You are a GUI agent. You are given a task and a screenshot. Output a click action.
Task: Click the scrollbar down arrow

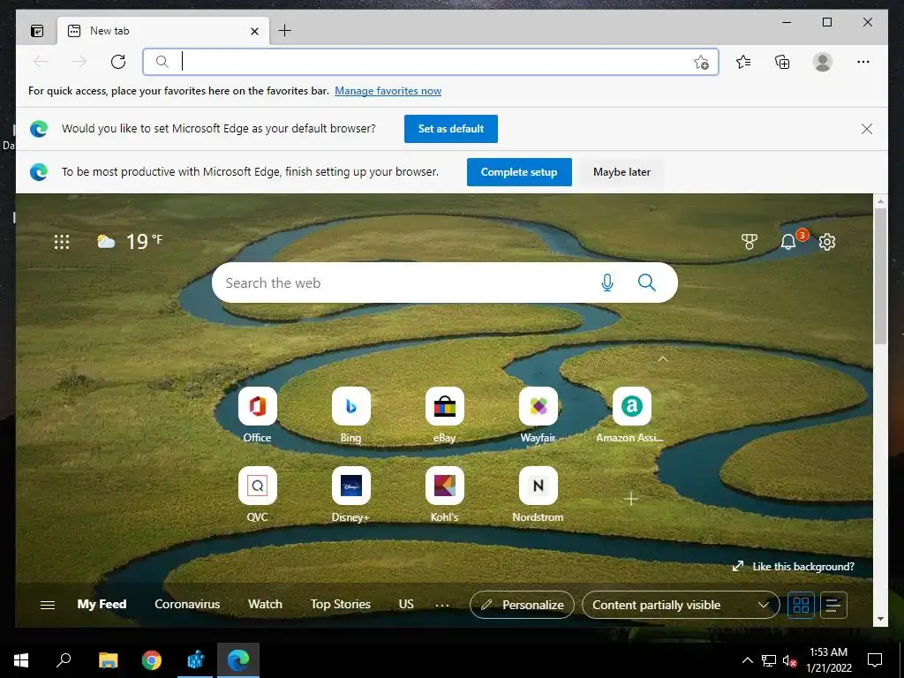[880, 619]
